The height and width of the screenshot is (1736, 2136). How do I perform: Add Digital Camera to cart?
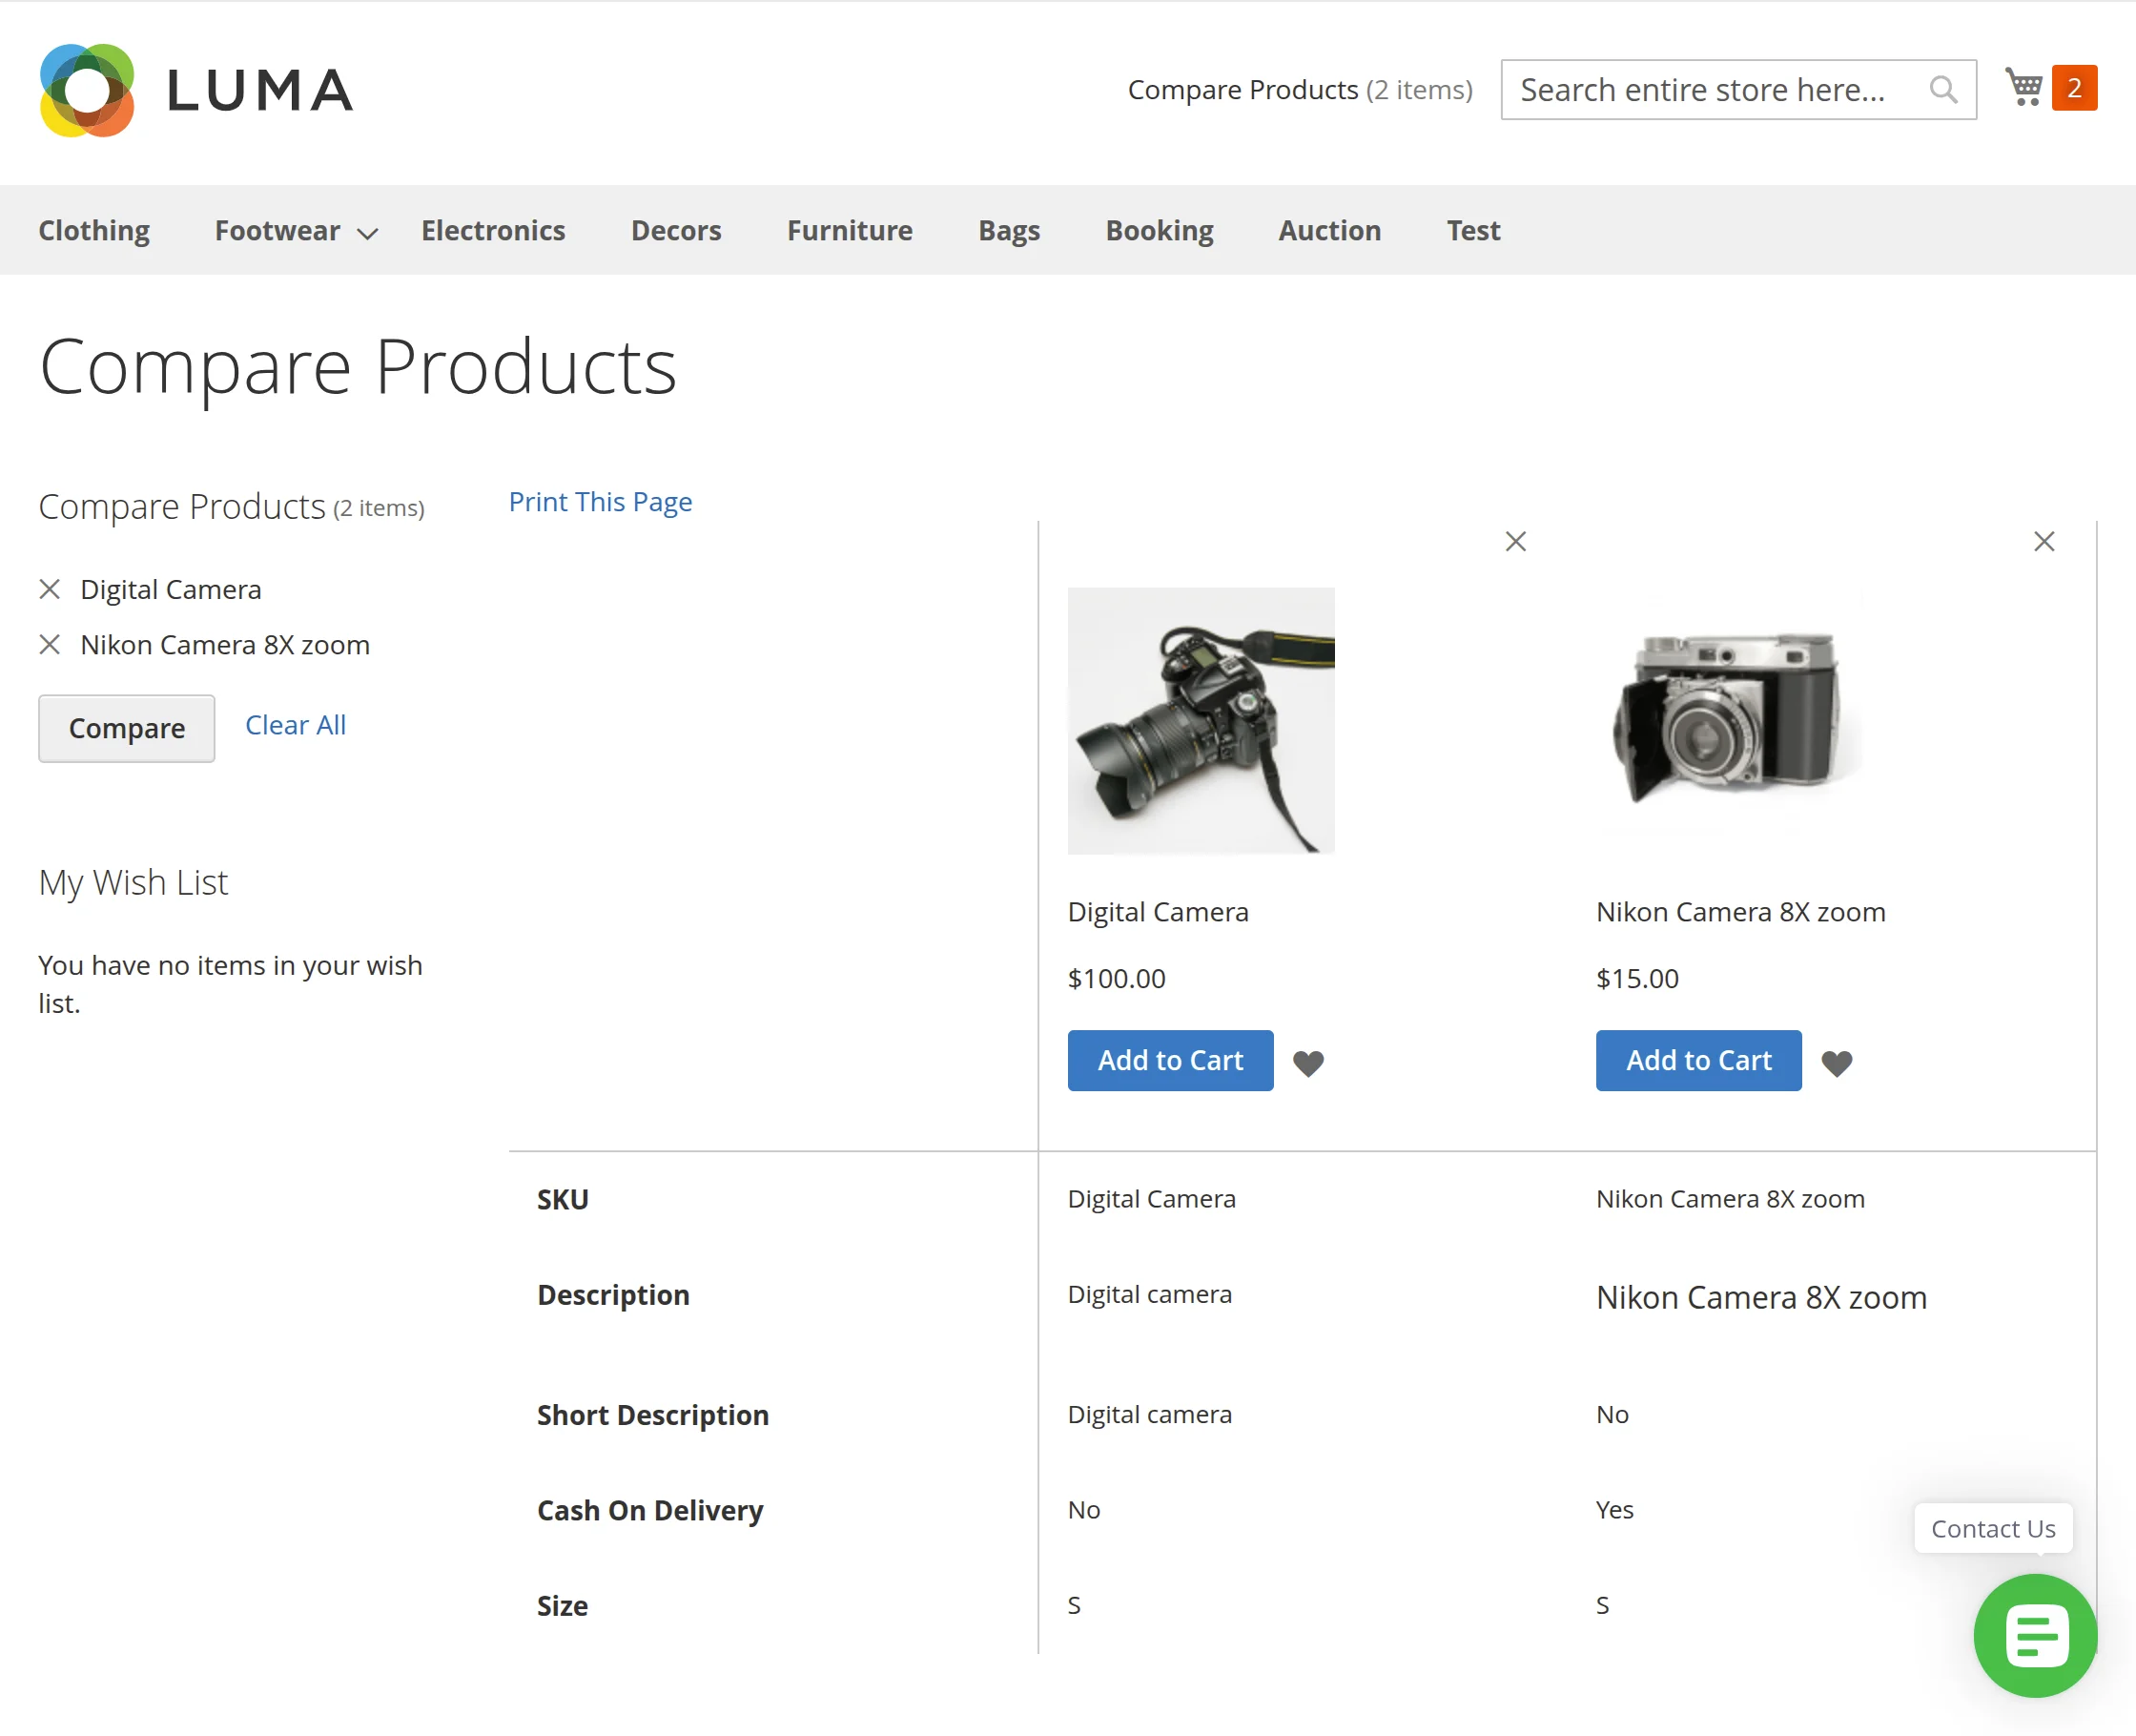pos(1170,1060)
